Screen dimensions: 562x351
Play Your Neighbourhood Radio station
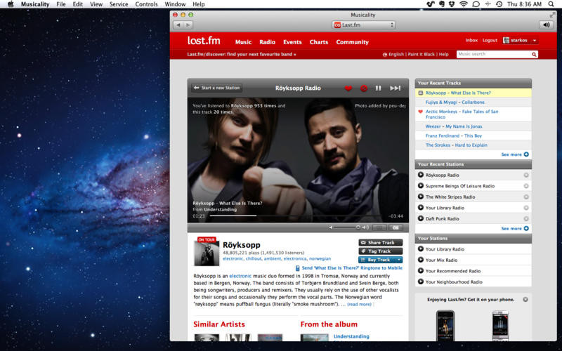pyautogui.click(x=421, y=282)
